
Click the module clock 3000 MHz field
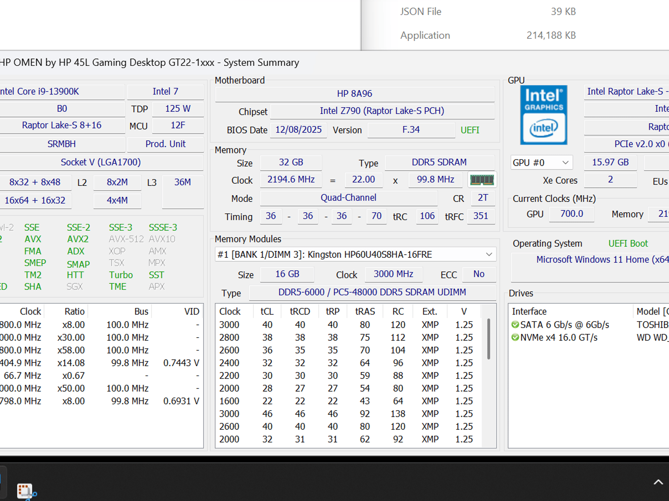point(393,274)
